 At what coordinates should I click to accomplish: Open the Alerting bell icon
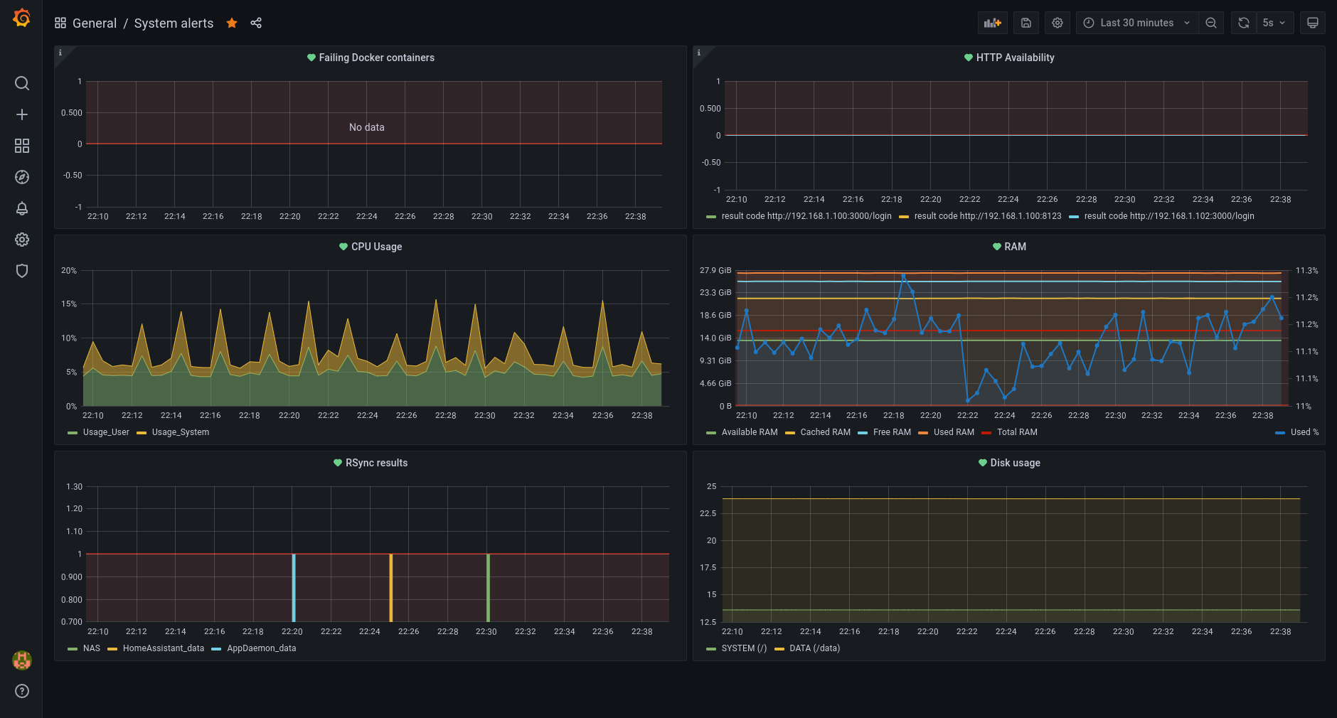point(22,208)
